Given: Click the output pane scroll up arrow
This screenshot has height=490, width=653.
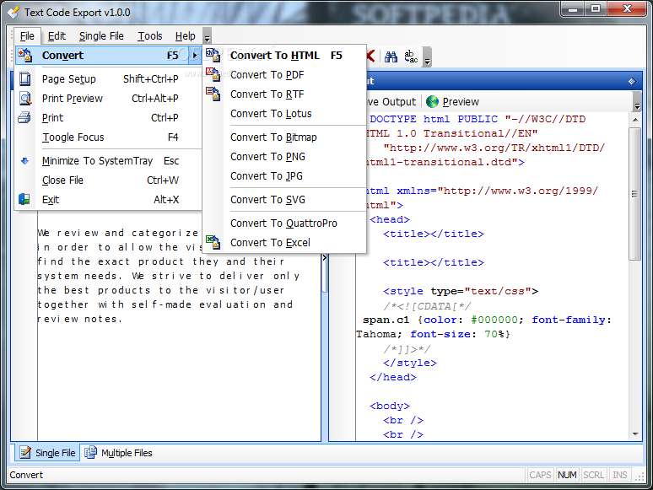Looking at the screenshot, I should click(x=635, y=120).
